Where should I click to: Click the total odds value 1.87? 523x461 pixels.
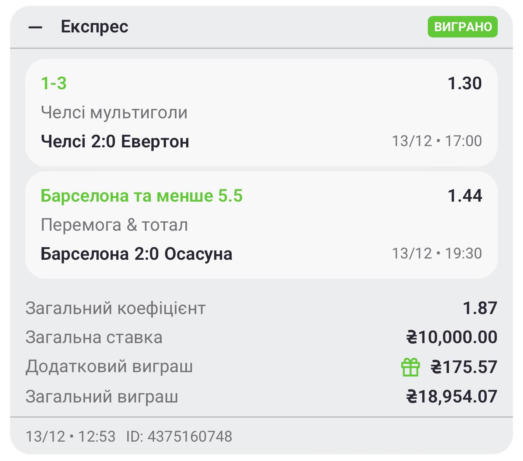480,309
